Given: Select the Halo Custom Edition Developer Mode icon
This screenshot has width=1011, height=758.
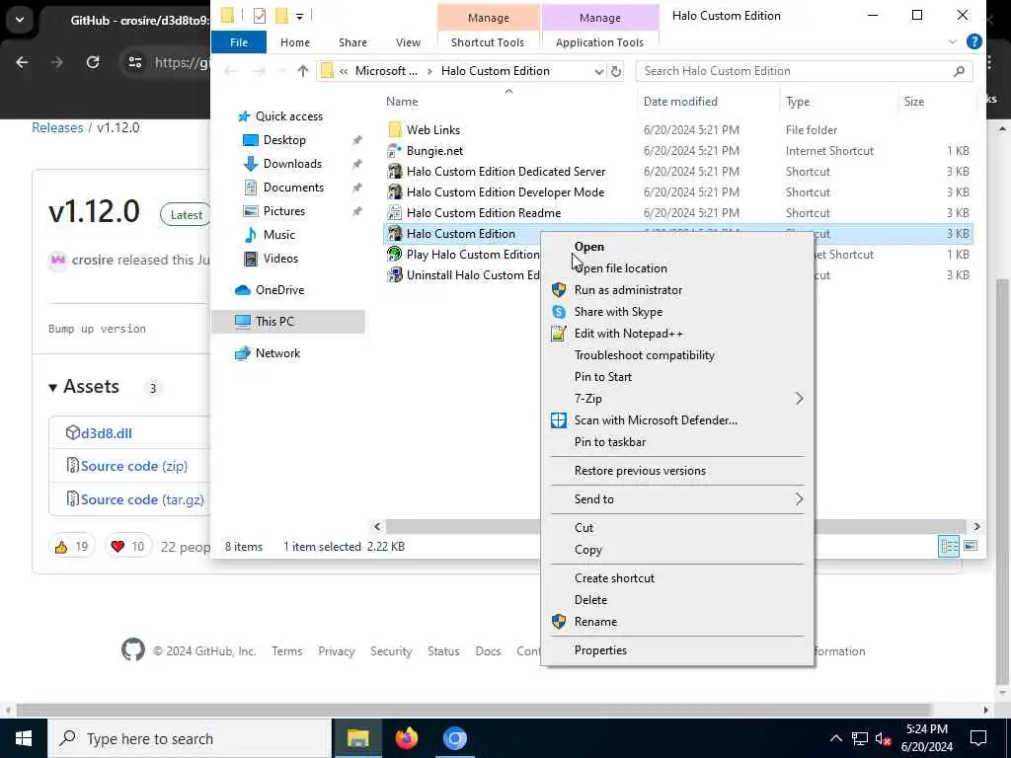Looking at the screenshot, I should pyautogui.click(x=395, y=192).
